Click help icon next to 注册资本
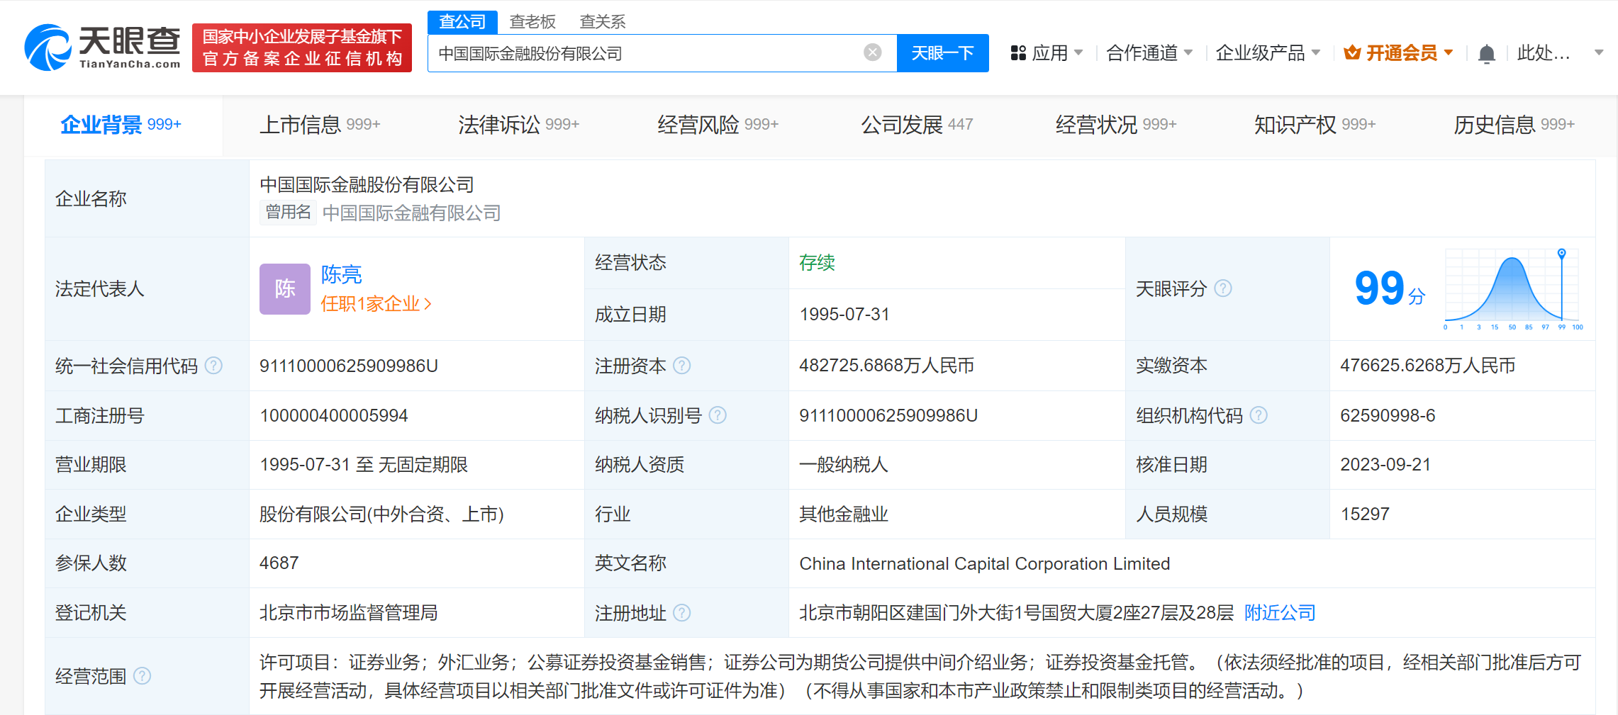 point(681,366)
